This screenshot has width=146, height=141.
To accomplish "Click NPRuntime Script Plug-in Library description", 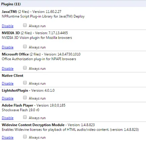I will click(x=43, y=16).
